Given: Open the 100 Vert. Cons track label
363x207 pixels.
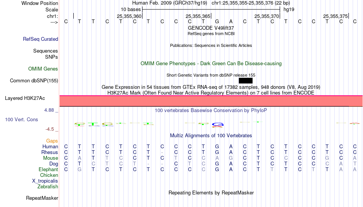Looking at the screenshot, I should 21,119.
